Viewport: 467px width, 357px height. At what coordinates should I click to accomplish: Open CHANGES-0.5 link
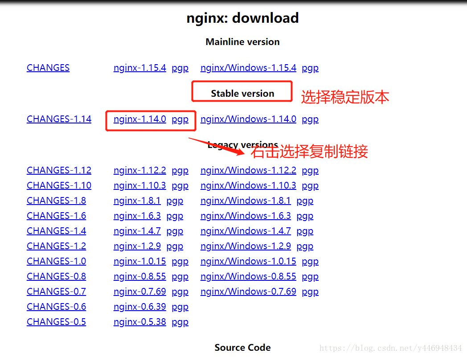click(x=56, y=322)
